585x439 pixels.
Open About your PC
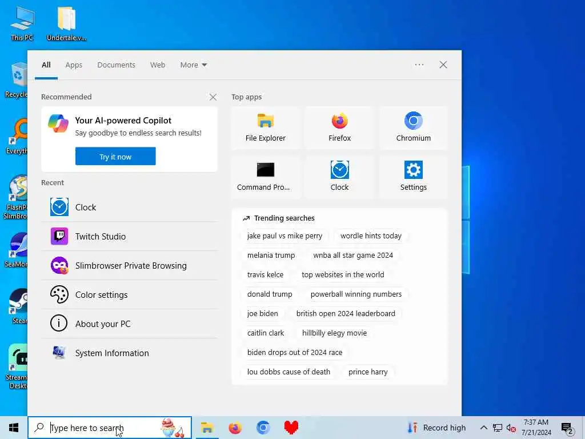point(130,324)
